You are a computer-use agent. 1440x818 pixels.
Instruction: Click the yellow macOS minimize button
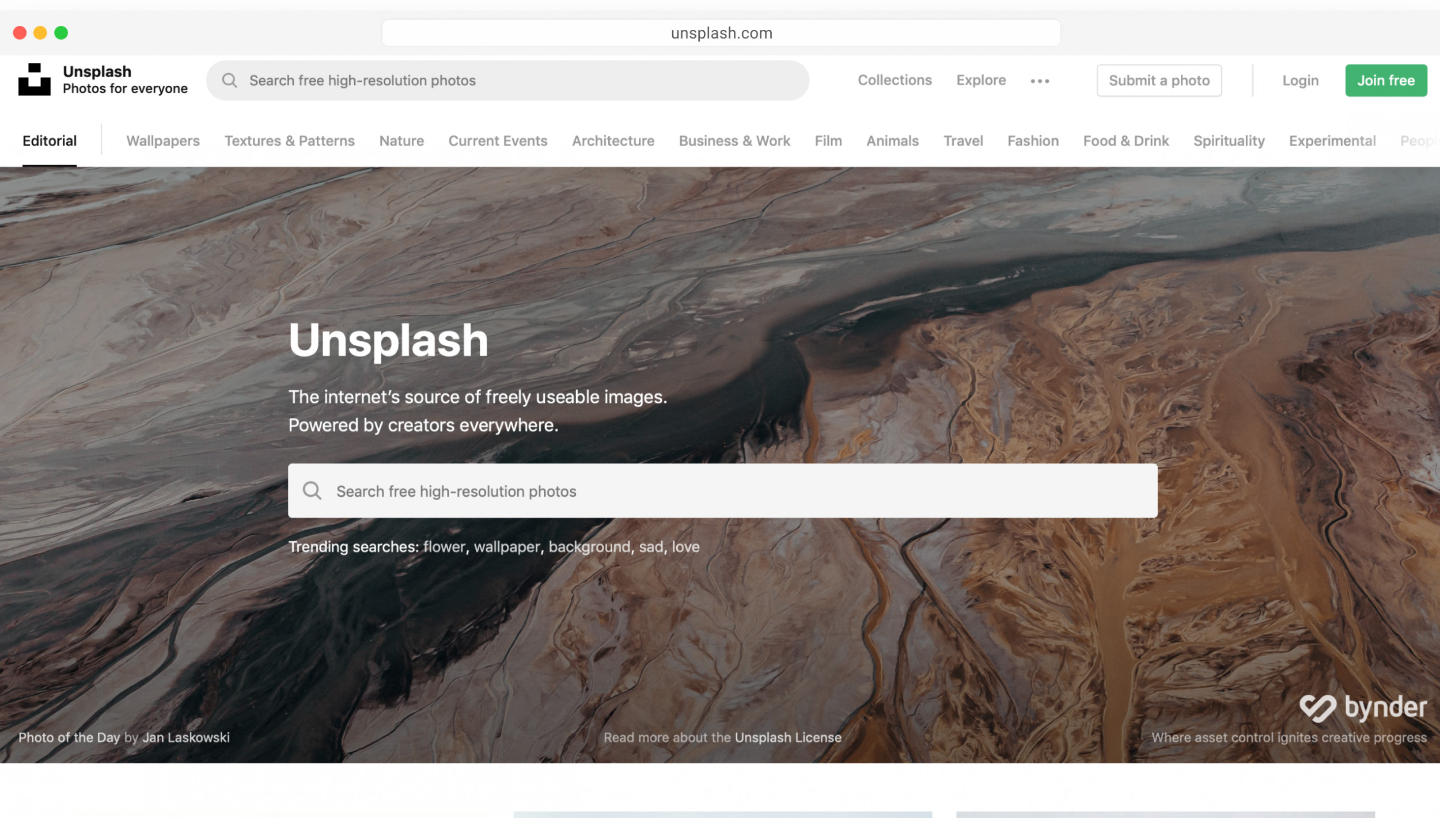[40, 33]
